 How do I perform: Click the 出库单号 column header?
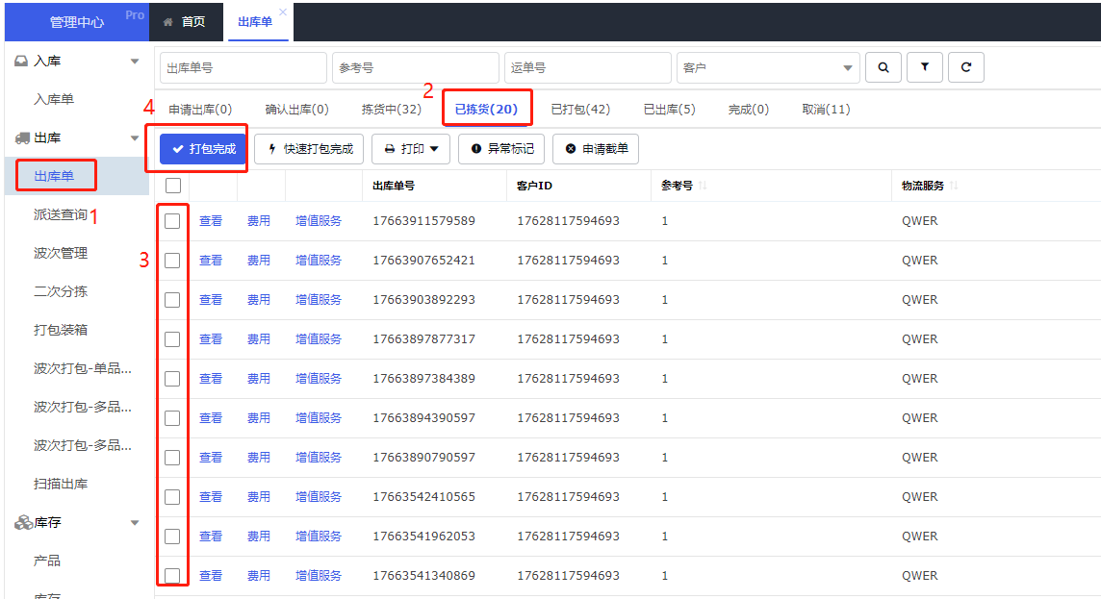pyautogui.click(x=394, y=186)
